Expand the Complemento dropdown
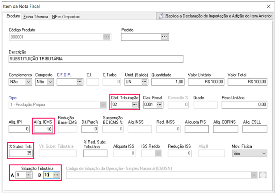 (x=28, y=81)
